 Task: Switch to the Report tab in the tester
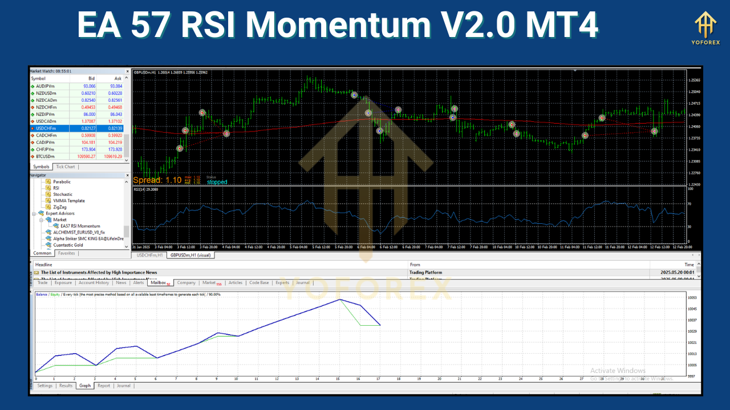coord(103,386)
